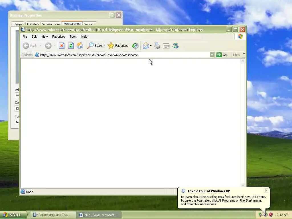Go to the Home page icon
This screenshot has width=292, height=219.
[x=80, y=46]
